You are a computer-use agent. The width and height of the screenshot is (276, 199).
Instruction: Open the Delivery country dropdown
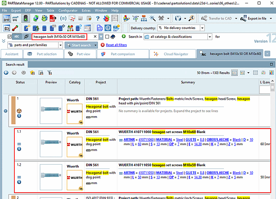click(202, 28)
